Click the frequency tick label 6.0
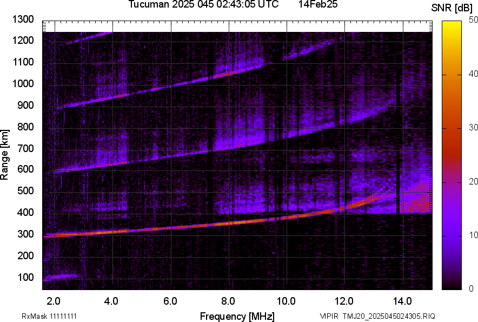 click(x=170, y=301)
